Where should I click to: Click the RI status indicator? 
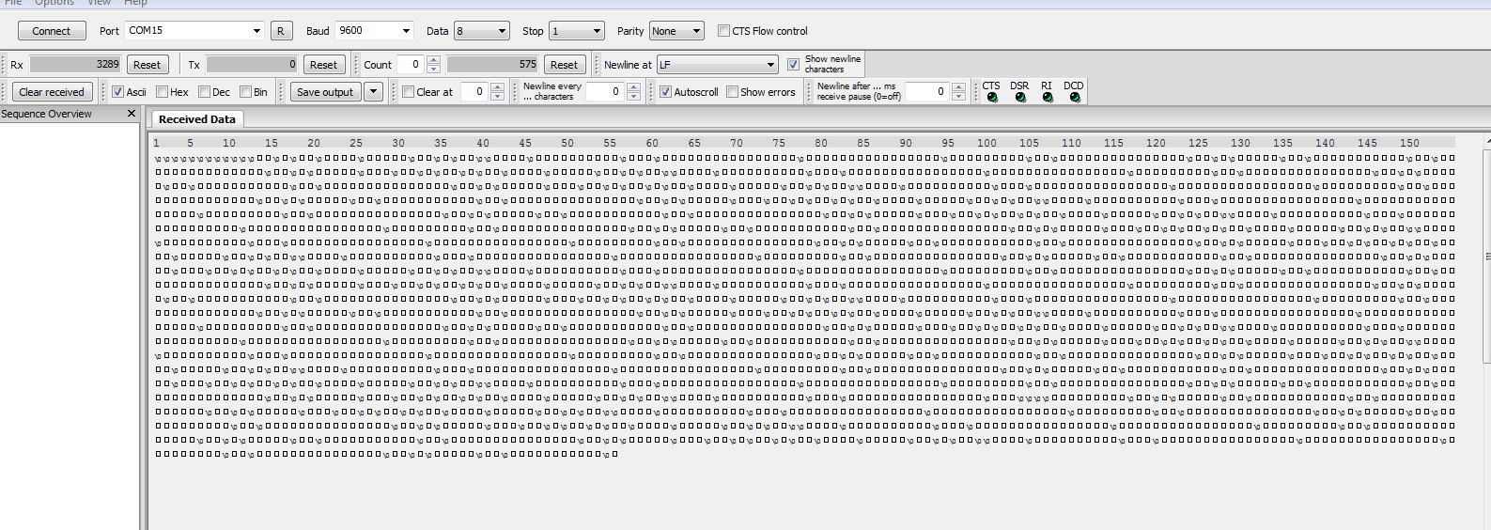(x=1048, y=97)
